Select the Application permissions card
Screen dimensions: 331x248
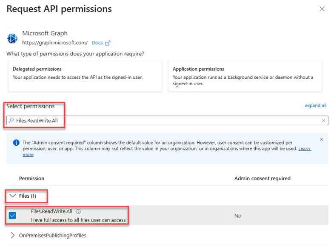(245, 77)
